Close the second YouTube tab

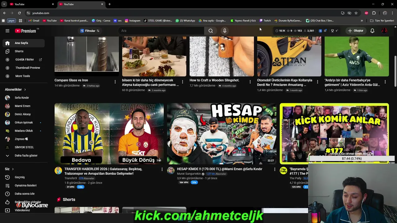[x=102, y=4]
